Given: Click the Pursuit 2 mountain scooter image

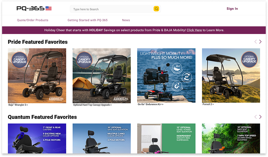Looking at the screenshot, I should (x=231, y=75).
